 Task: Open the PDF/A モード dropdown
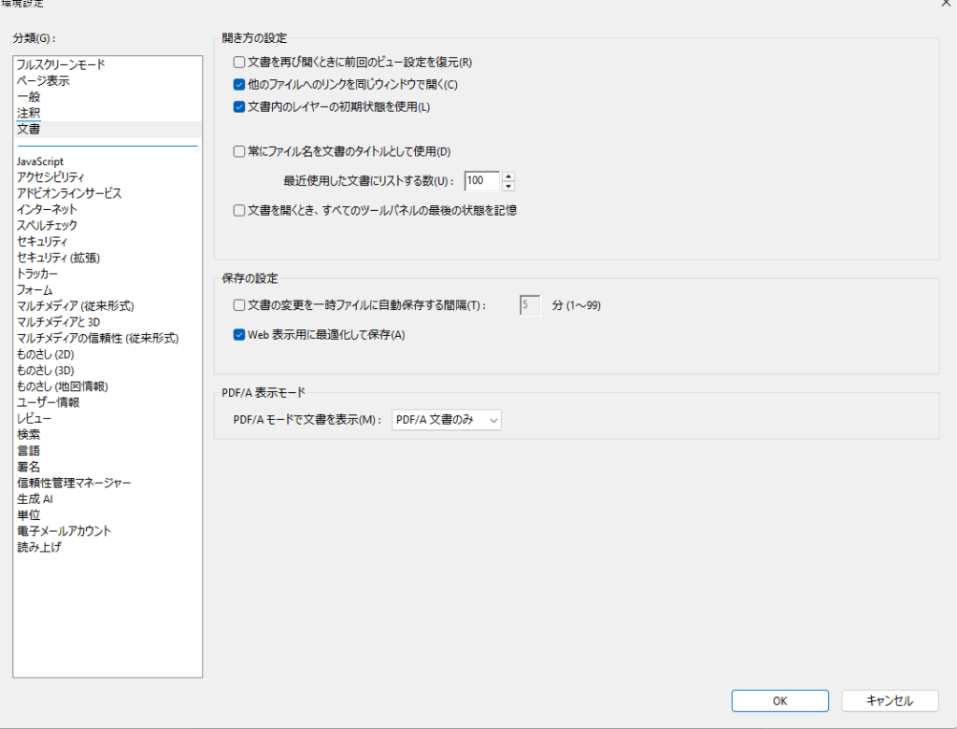[x=447, y=420]
